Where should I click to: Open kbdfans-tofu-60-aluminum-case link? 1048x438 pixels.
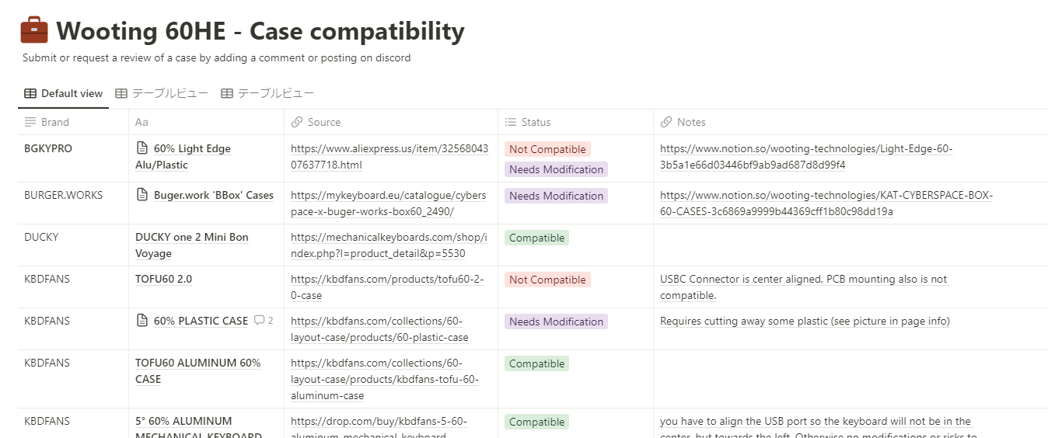[385, 380]
